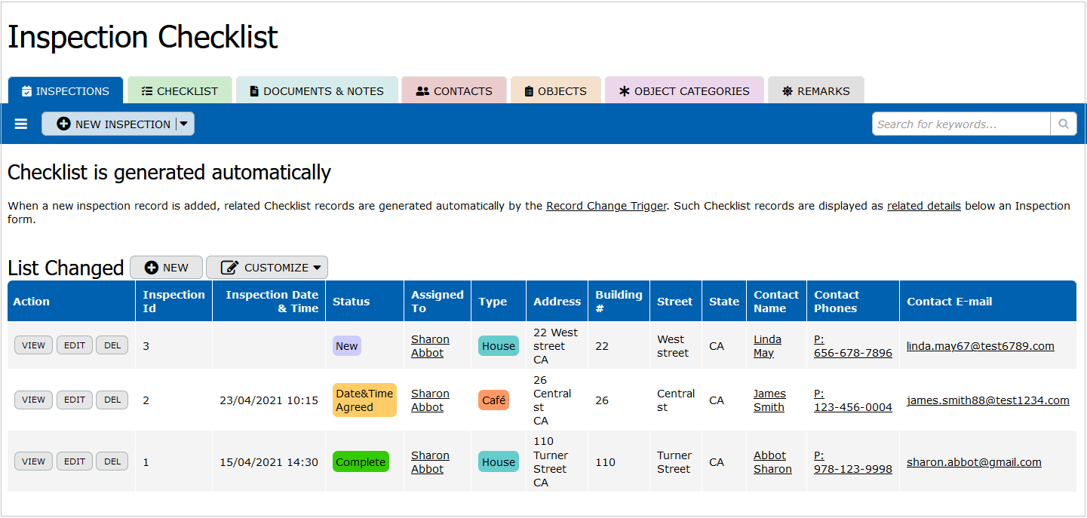Click the New button beside List Changed

166,268
